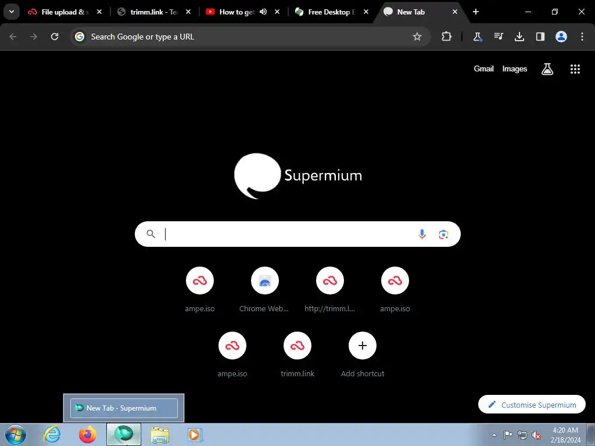The width and height of the screenshot is (595, 446).
Task: Close the Free Desktop tab
Action: point(366,12)
